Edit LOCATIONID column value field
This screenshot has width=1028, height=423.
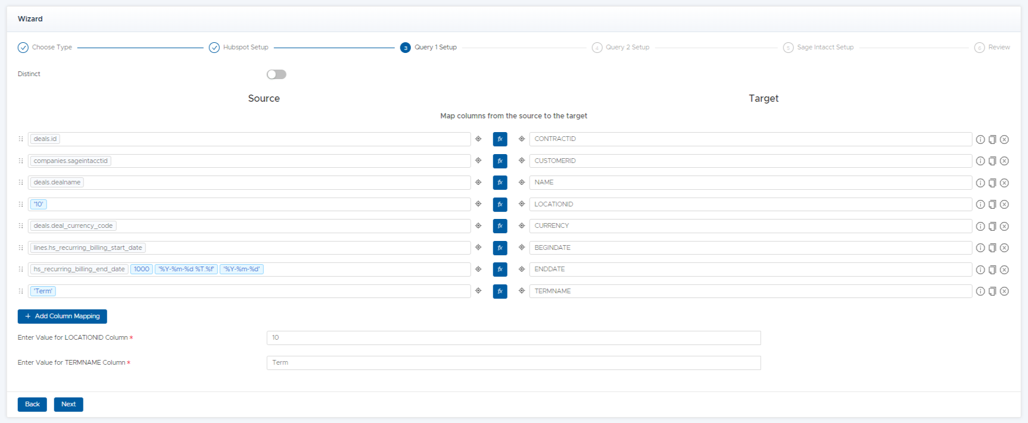click(514, 338)
